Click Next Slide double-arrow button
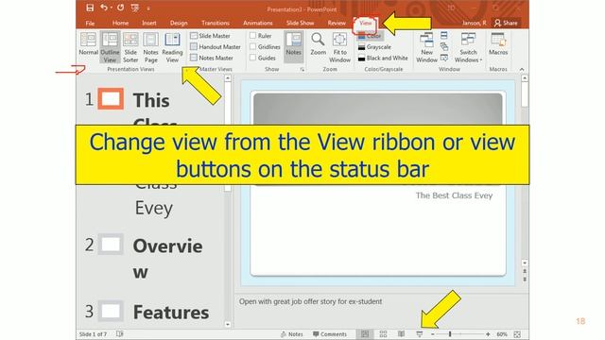Viewport: 605px width, 340px height. [x=525, y=280]
